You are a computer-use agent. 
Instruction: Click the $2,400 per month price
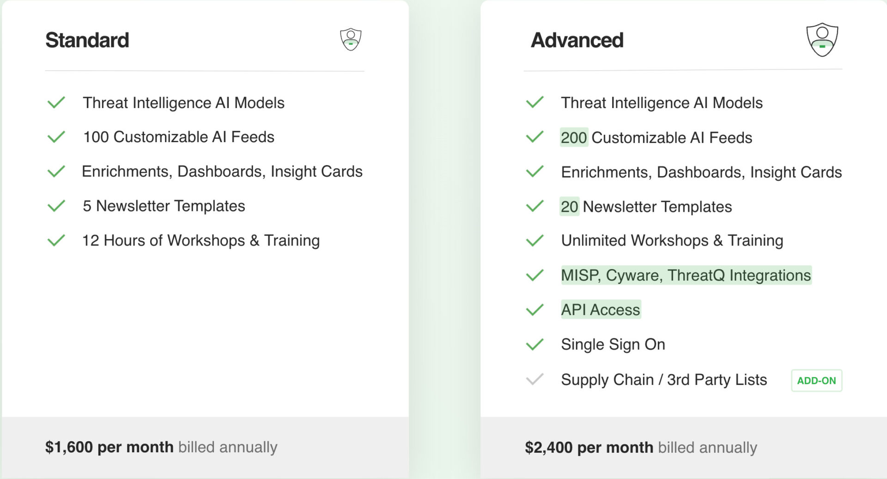(589, 447)
